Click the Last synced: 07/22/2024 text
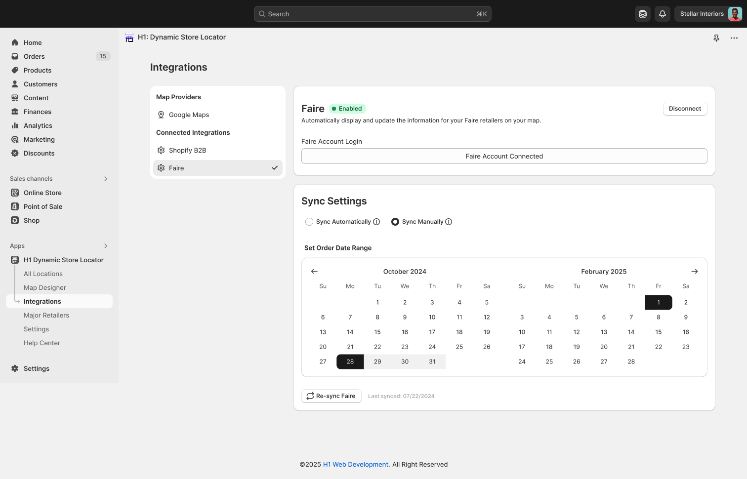 pos(401,396)
